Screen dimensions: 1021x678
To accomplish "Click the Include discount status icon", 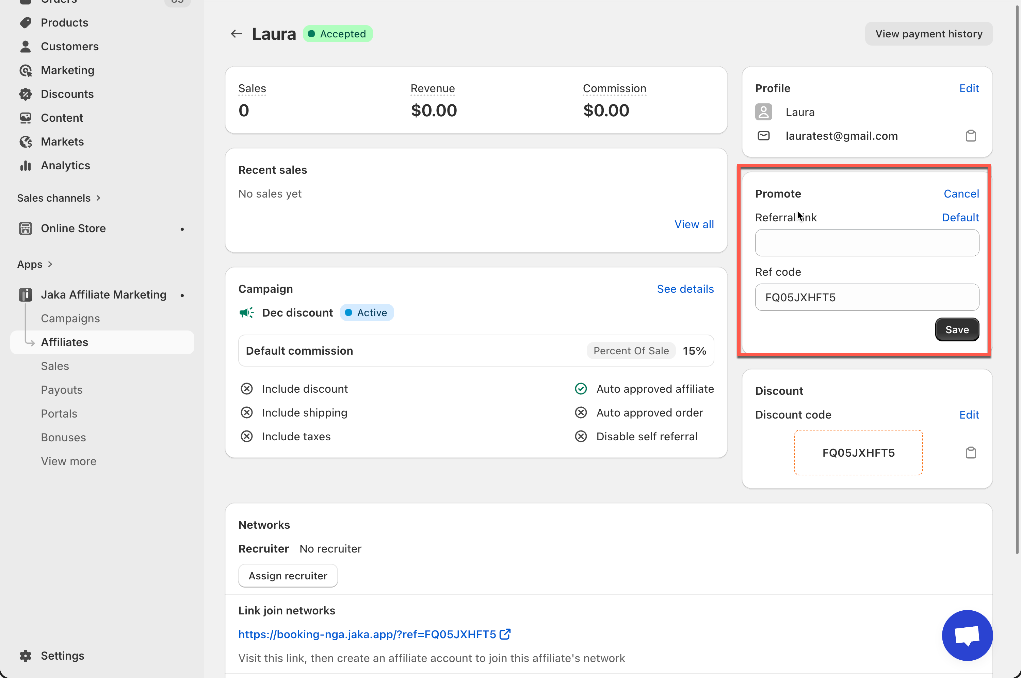I will [x=247, y=389].
